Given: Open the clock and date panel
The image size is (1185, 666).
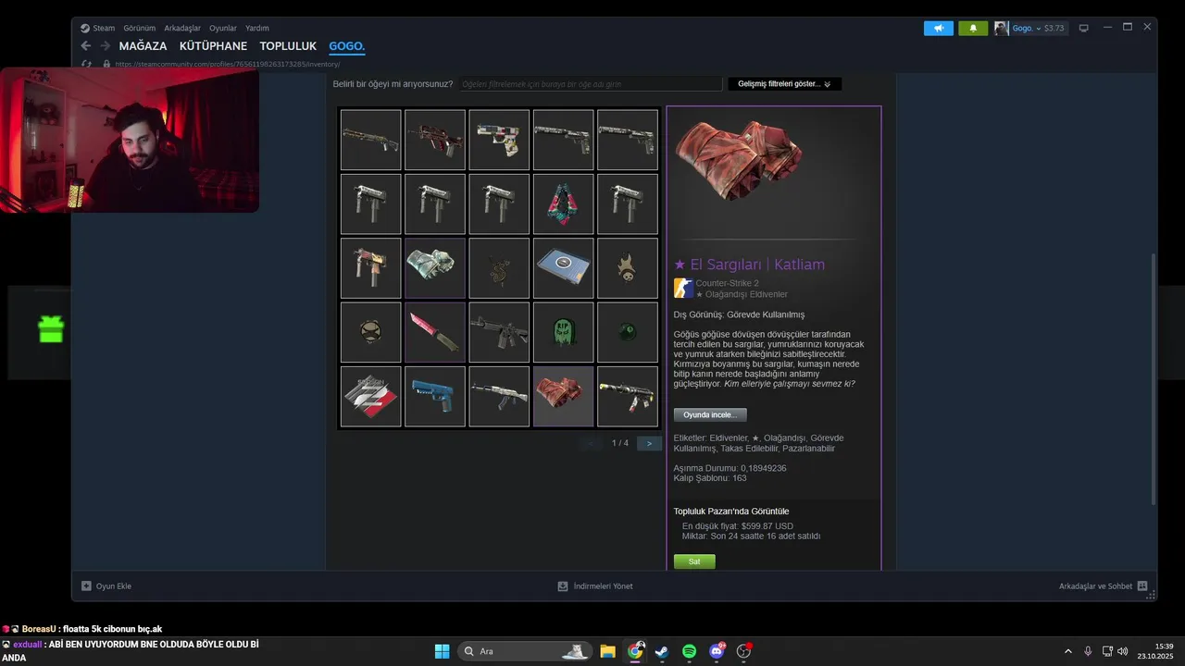Looking at the screenshot, I should [1155, 651].
